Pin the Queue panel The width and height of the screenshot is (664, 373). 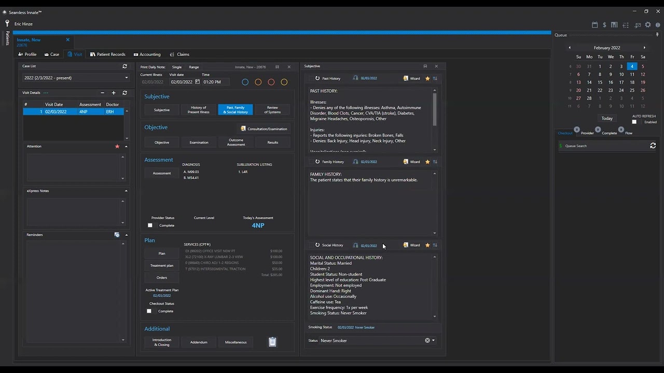(x=657, y=35)
